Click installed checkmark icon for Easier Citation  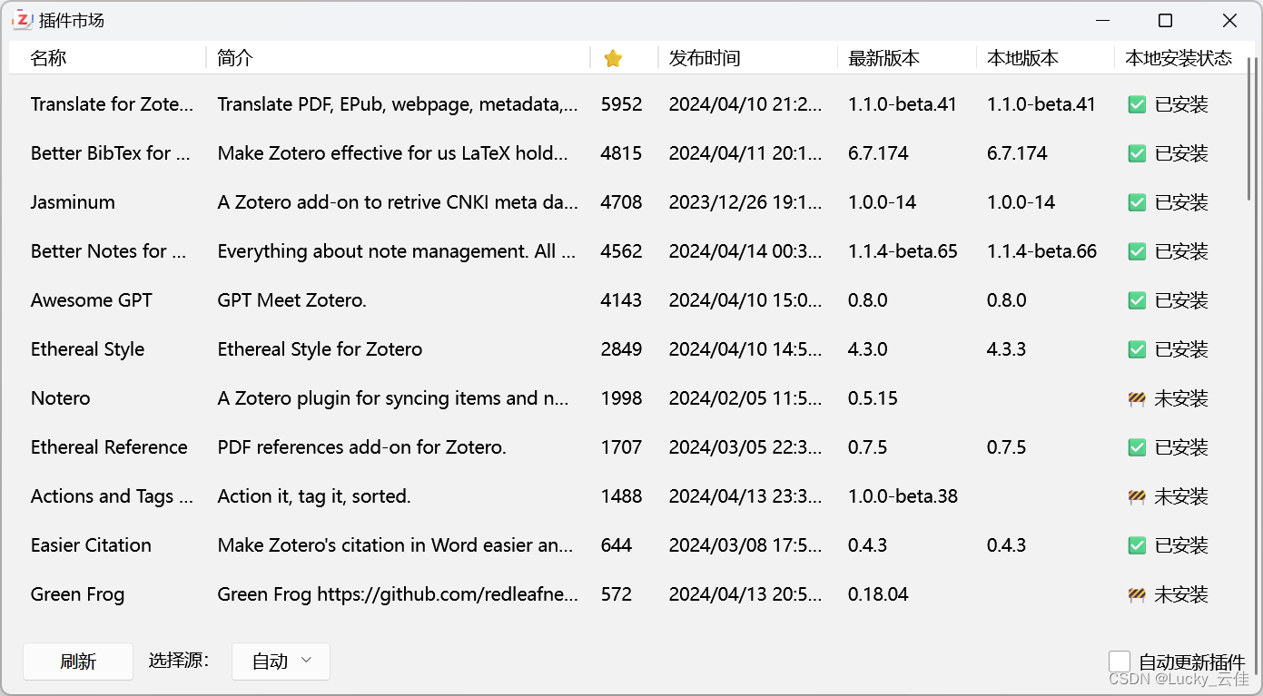pos(1137,545)
